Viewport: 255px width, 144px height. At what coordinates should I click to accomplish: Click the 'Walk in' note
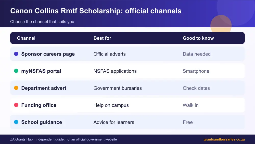(x=190, y=105)
